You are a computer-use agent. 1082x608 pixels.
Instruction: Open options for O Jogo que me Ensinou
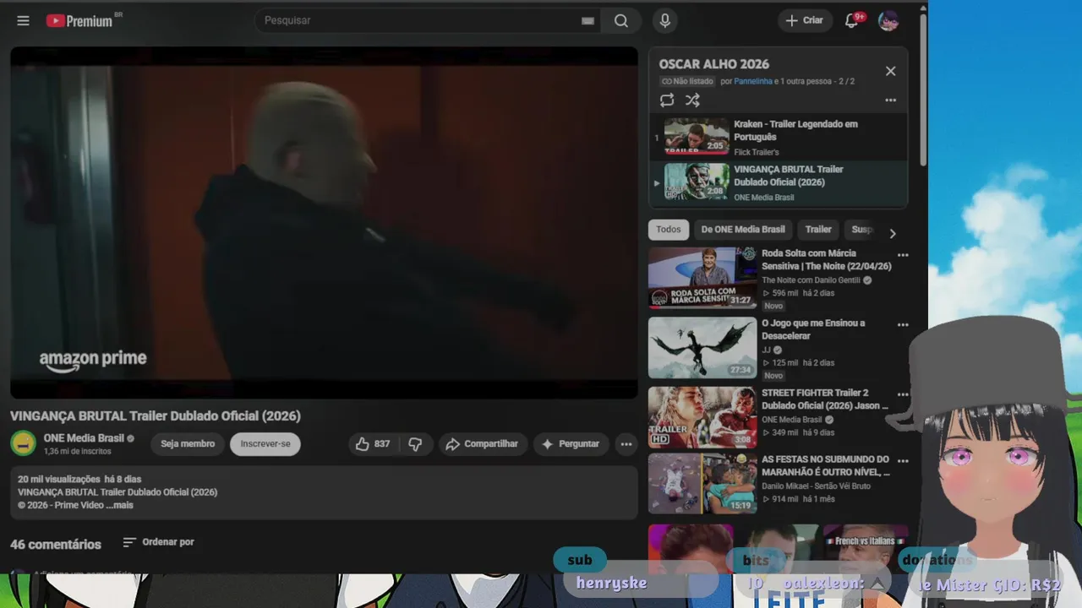tap(903, 325)
